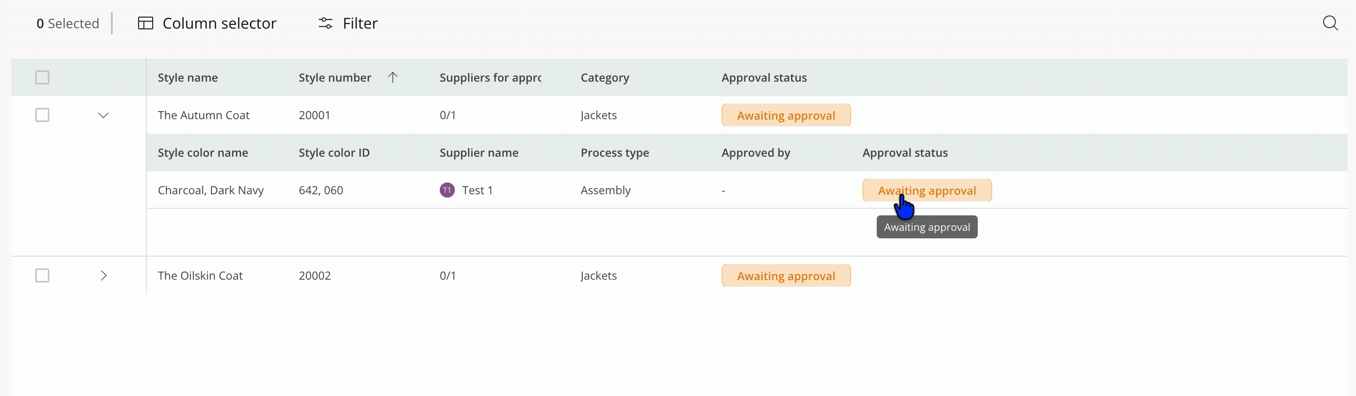Click the Supplier name sub-table header

pos(478,152)
